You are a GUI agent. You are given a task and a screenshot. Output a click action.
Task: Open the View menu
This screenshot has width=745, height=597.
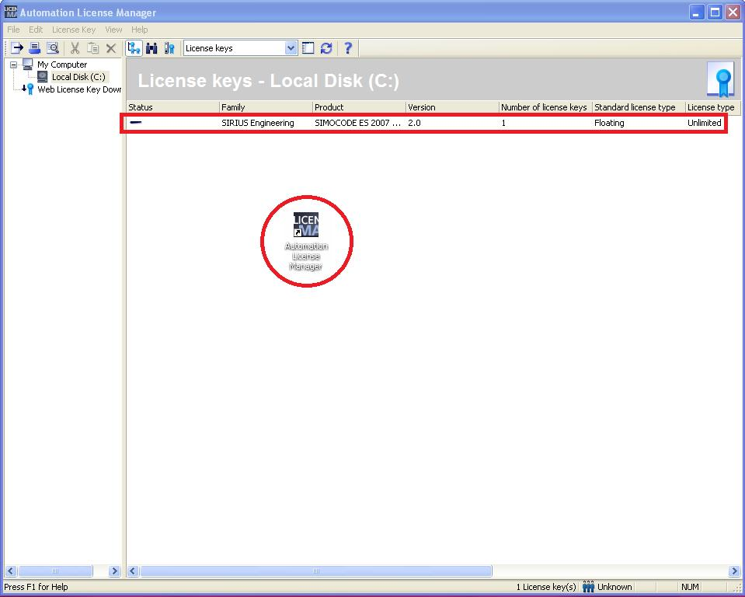pos(113,30)
